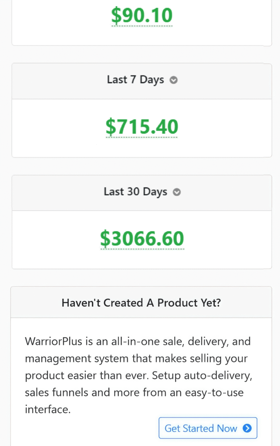Click the dollar sign of the $90.10 amount
Viewport: 280px width, 446px height.
(x=116, y=16)
